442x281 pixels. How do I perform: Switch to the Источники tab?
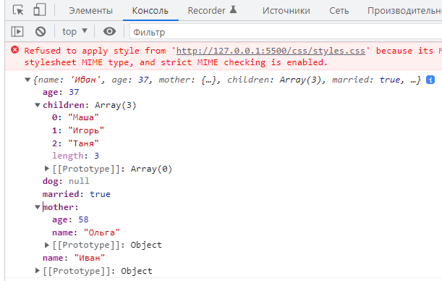(x=286, y=11)
